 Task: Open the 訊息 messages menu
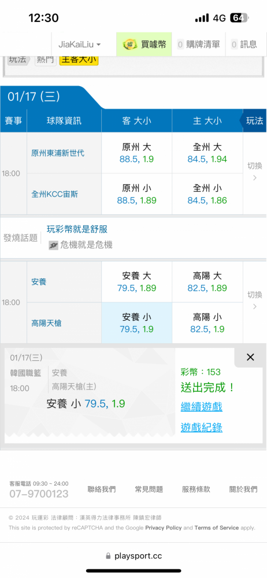click(x=244, y=45)
